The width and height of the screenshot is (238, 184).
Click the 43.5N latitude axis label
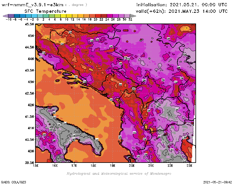point(29,70)
